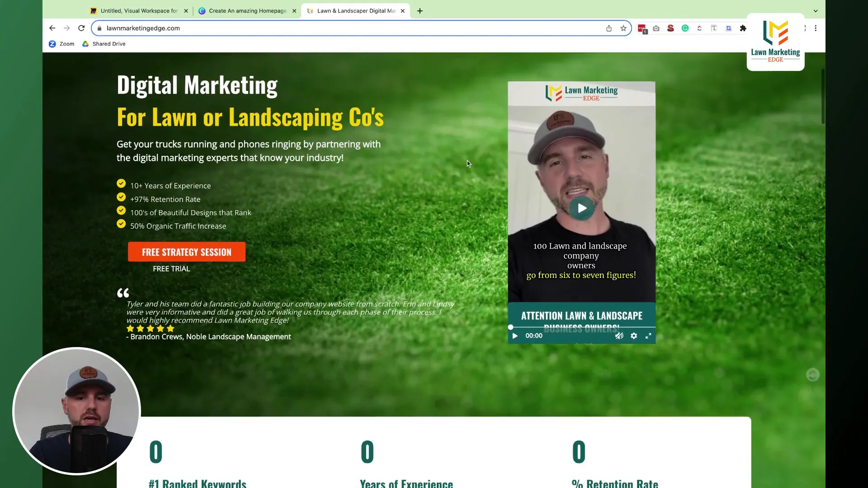Open the ClickUp extension icon

699,28
